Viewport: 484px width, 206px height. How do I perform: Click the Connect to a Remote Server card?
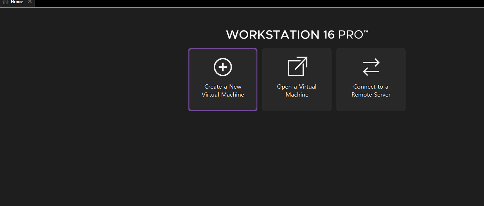[x=371, y=80]
